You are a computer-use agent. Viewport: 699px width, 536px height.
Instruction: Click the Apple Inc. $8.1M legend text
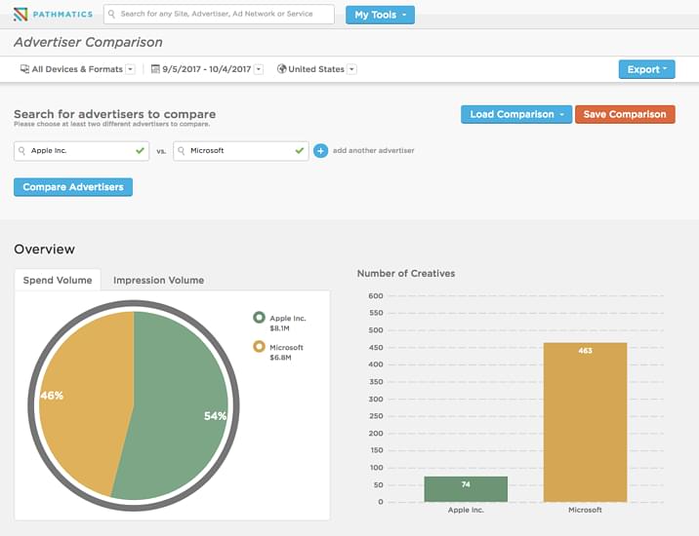[x=288, y=324]
